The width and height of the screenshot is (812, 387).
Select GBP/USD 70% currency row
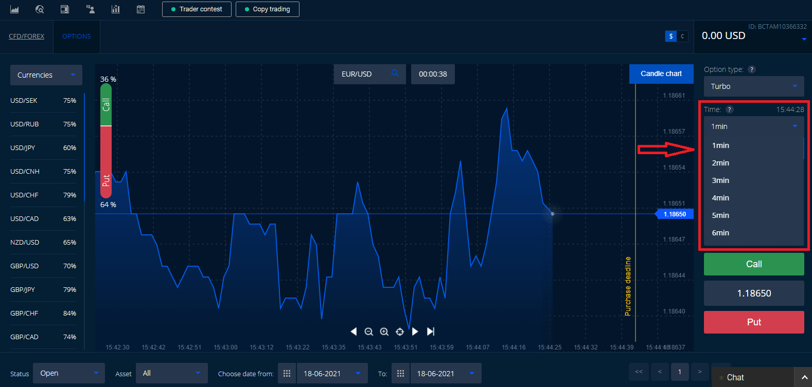[43, 266]
